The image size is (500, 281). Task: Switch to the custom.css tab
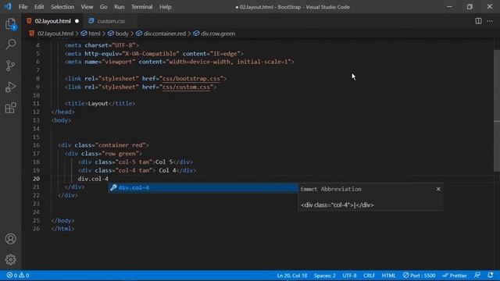(x=111, y=21)
